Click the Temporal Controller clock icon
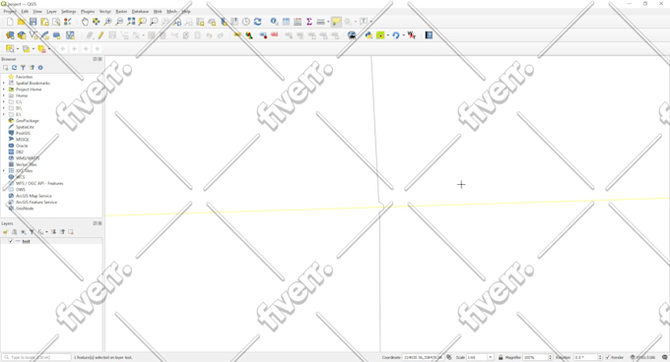 click(246, 22)
